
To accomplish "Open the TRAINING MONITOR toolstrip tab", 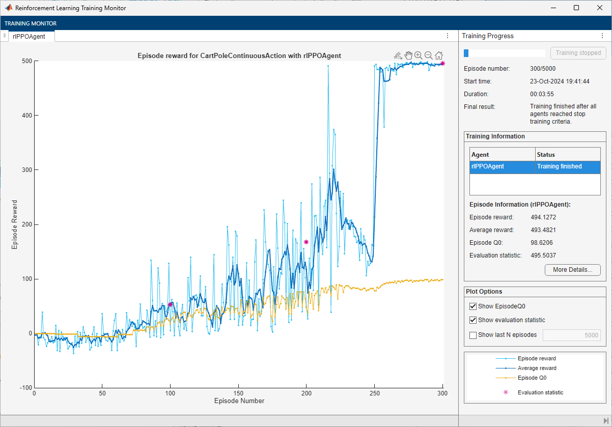I will (31, 23).
